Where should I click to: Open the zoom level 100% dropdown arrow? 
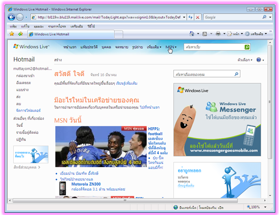(265, 207)
